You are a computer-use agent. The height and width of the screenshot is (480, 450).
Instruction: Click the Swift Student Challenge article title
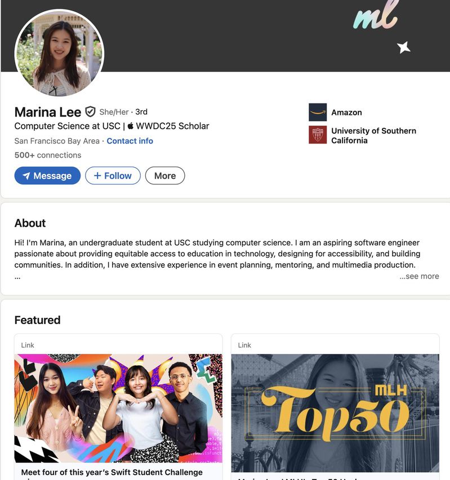(x=112, y=473)
